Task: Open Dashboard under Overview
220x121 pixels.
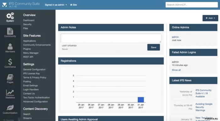Action: click(29, 20)
